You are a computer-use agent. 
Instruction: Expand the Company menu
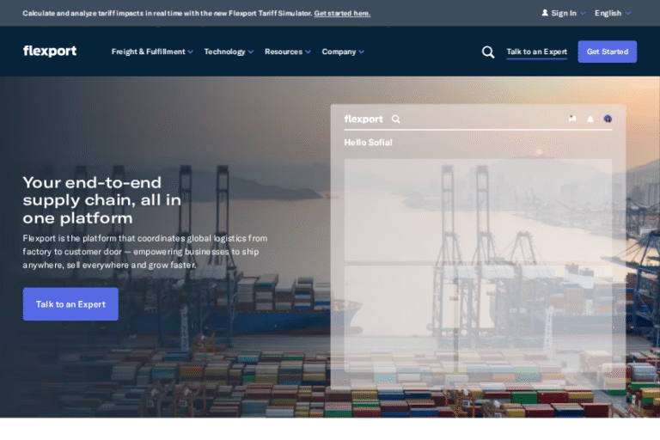[343, 52]
